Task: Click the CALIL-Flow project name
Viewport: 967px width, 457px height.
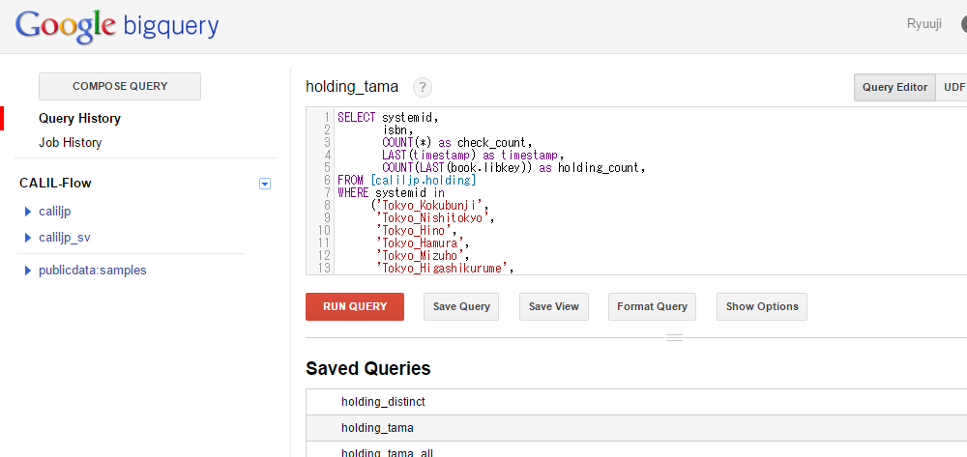Action: pos(55,183)
